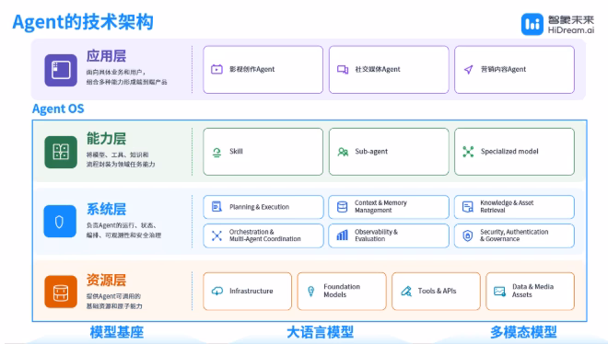Click the Data & Media Assets card

coord(530,291)
